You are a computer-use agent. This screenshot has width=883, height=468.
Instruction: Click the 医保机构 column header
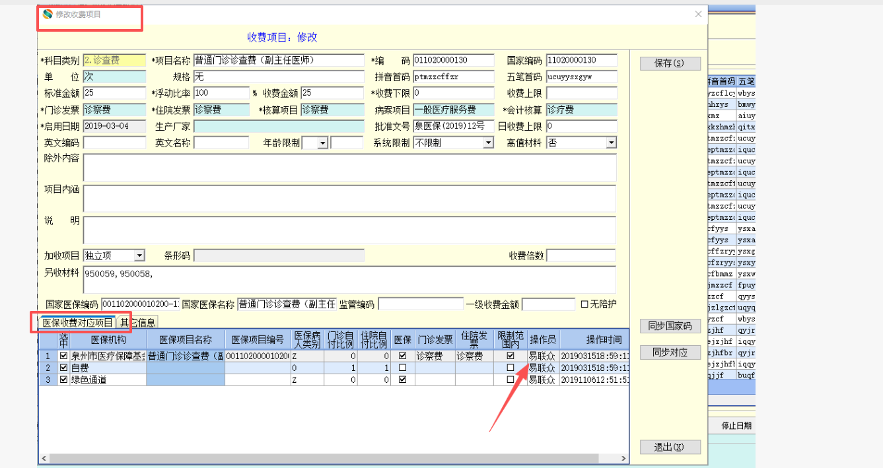108,340
